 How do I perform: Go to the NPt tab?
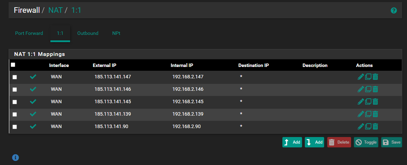[x=116, y=33]
